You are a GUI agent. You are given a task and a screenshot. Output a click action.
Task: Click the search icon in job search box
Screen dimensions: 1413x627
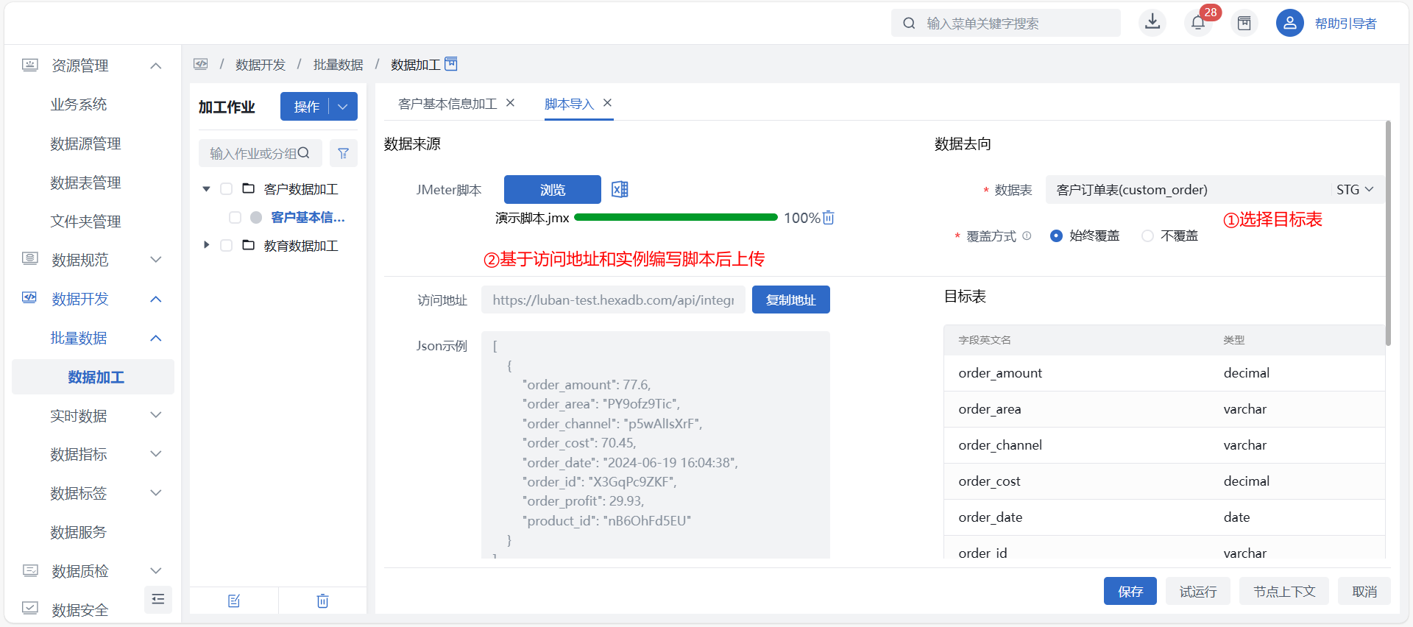click(304, 153)
